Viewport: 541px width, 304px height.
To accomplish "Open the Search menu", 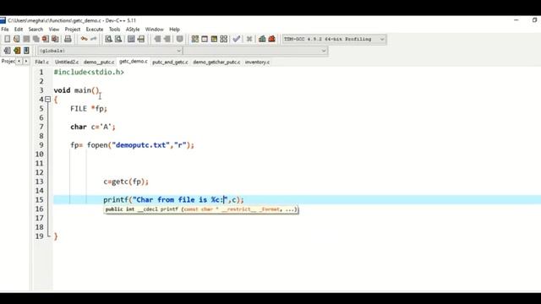I will pos(36,30).
